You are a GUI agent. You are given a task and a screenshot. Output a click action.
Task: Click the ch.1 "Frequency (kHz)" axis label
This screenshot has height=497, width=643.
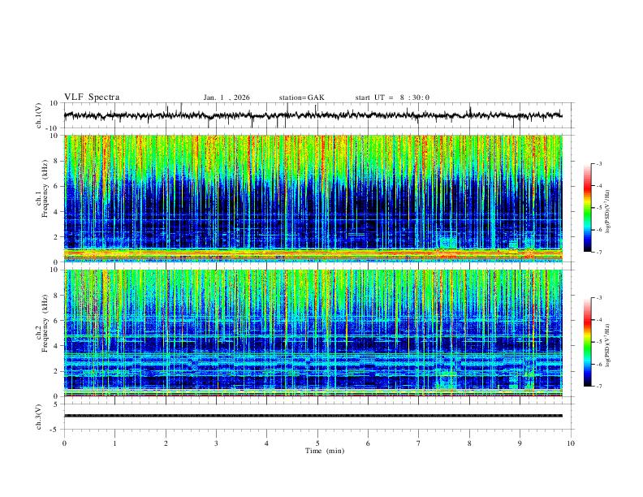(45, 188)
